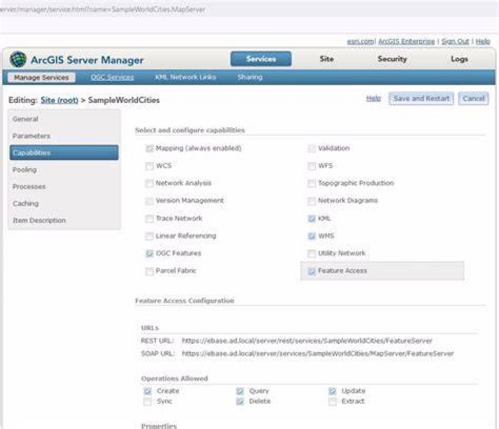
Task: Uncheck the OGC Features checkbox
Action: pos(149,253)
